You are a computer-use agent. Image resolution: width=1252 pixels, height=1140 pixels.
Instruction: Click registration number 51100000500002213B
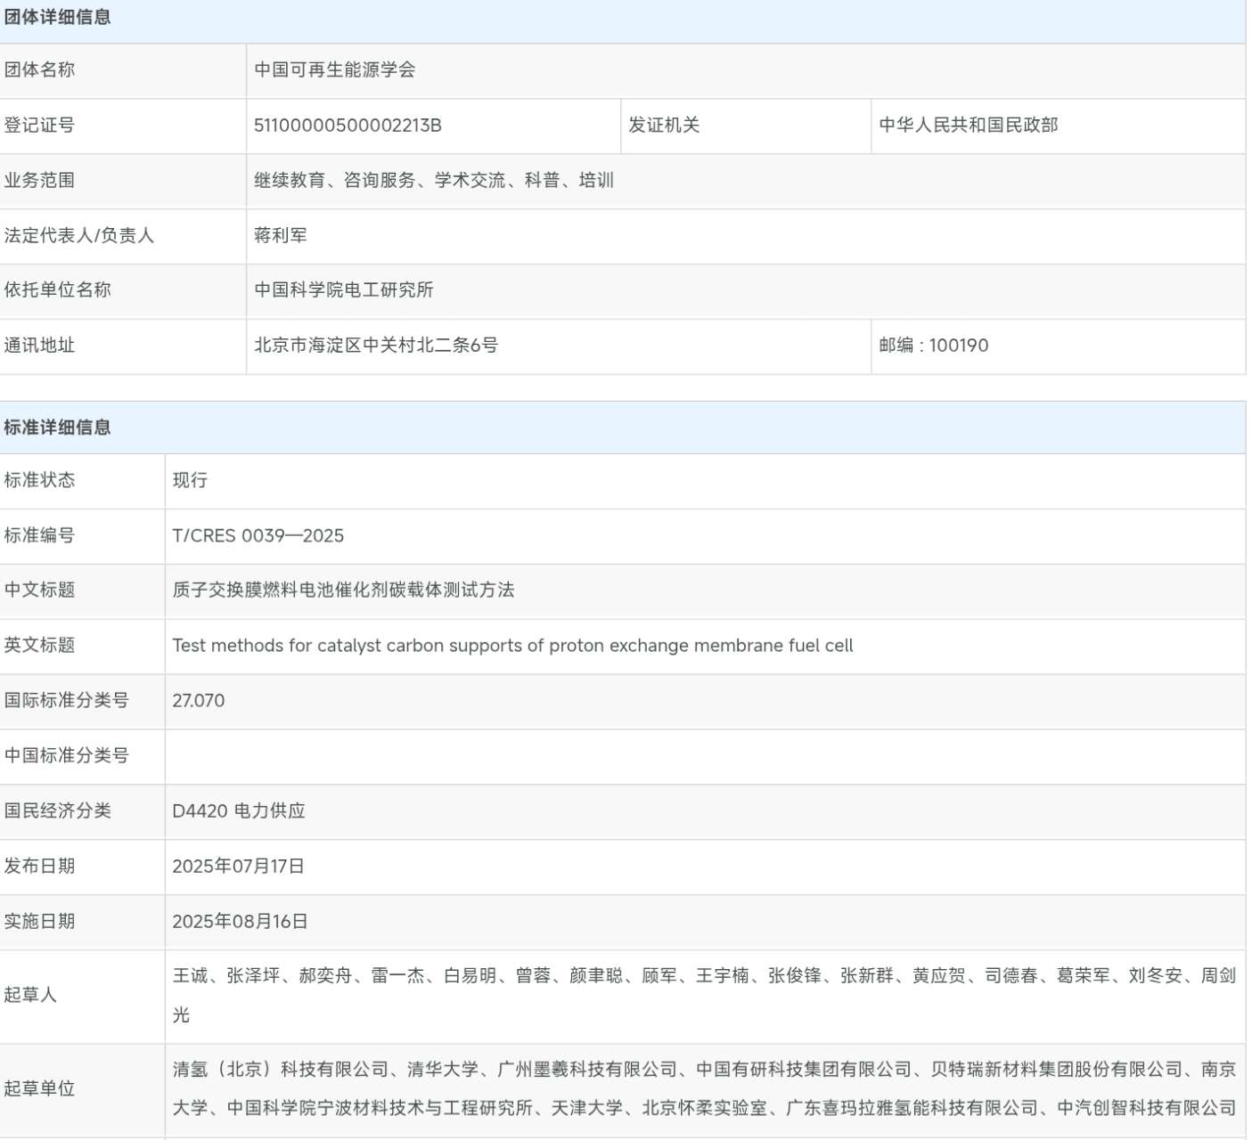click(348, 125)
